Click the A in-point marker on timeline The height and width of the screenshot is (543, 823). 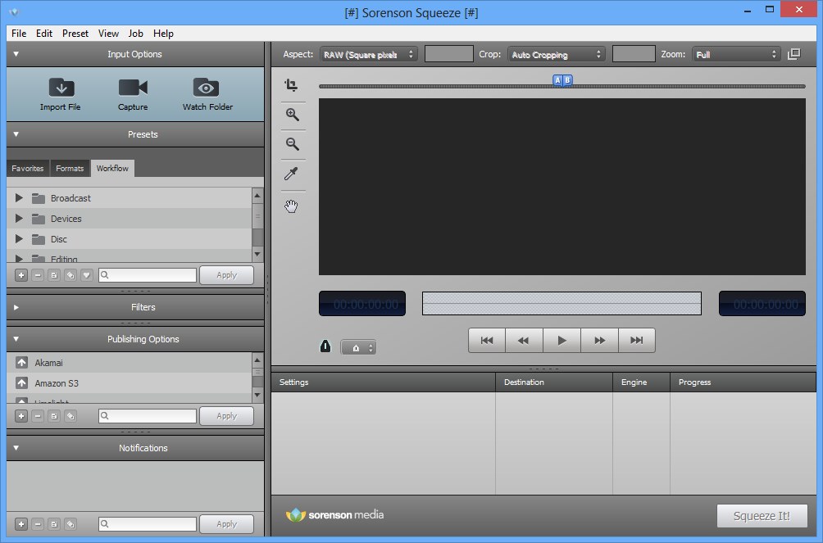click(x=558, y=80)
